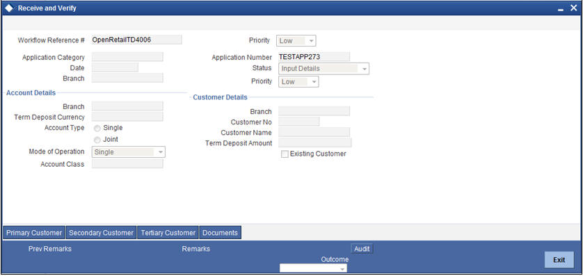Click the Account Details section heading

pos(31,93)
